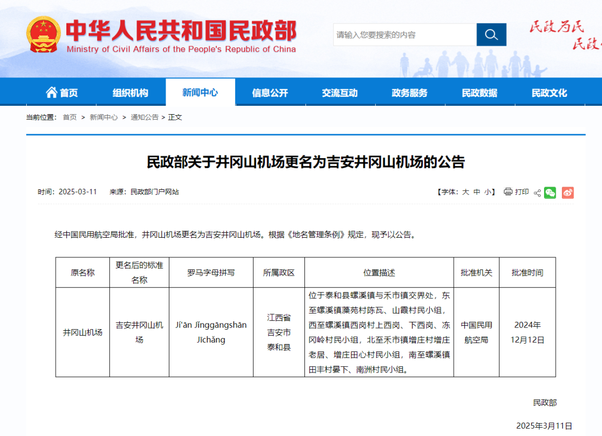Set font size to 大

465,192
